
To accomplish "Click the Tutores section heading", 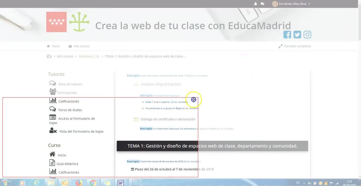I will click(x=56, y=74).
